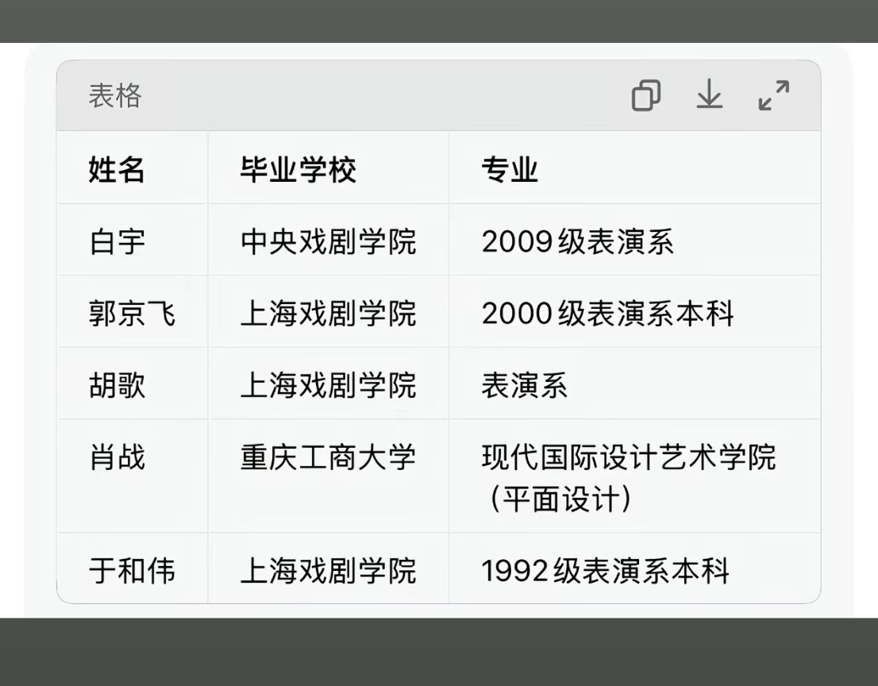
Task: Copy the table with the copy icon
Action: [x=646, y=95]
